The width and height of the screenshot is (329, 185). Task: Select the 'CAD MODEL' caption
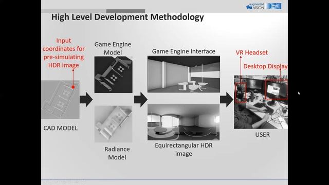(61, 128)
